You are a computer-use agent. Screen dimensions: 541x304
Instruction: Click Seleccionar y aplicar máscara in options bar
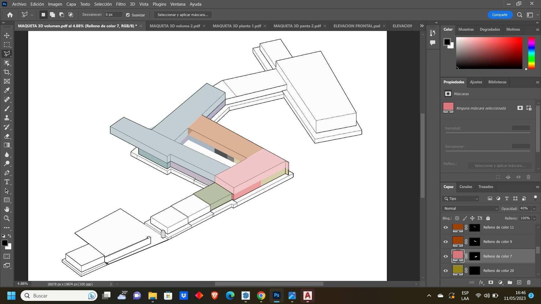pyautogui.click(x=183, y=15)
